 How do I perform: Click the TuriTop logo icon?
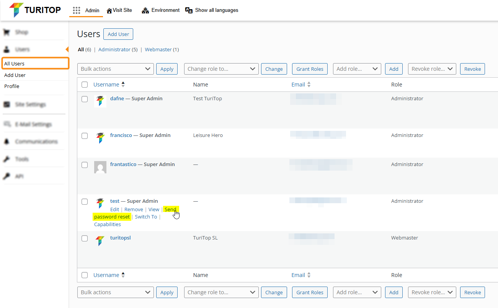[16, 10]
